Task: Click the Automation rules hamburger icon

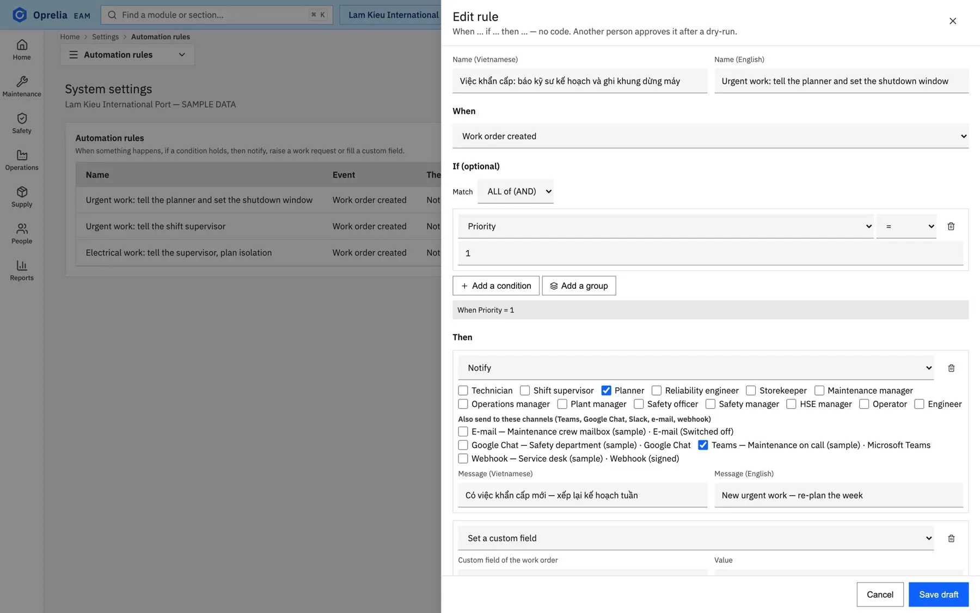Action: (x=73, y=54)
